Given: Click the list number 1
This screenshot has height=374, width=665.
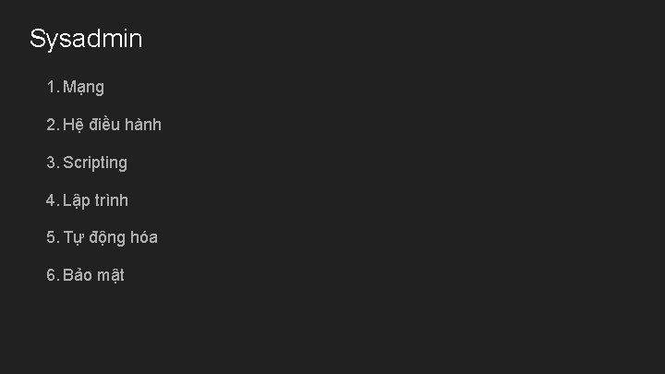Looking at the screenshot, I should pyautogui.click(x=53, y=87).
